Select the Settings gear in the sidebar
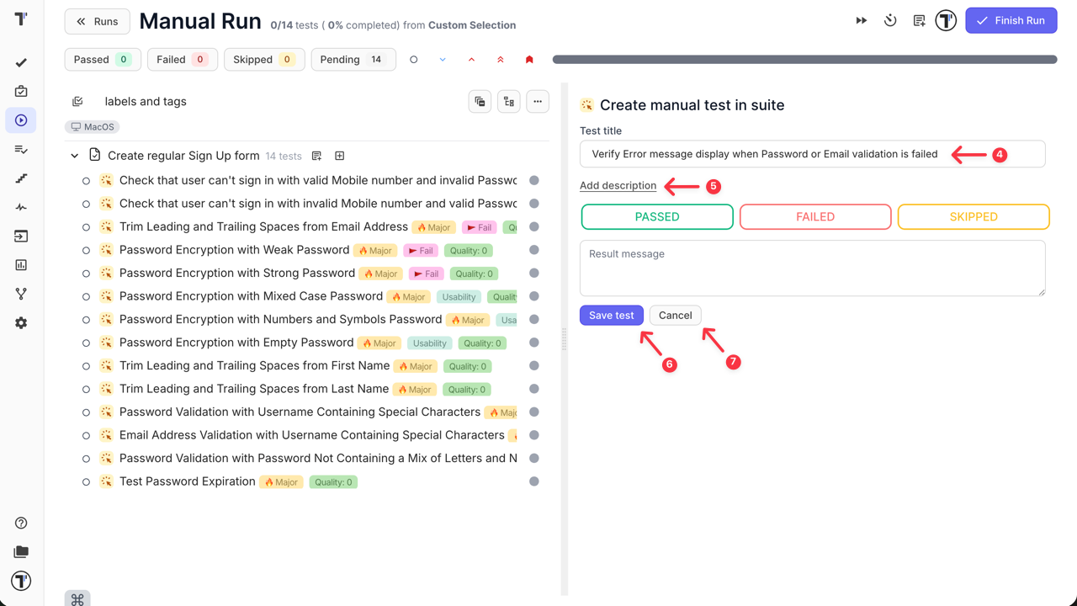 (x=20, y=322)
